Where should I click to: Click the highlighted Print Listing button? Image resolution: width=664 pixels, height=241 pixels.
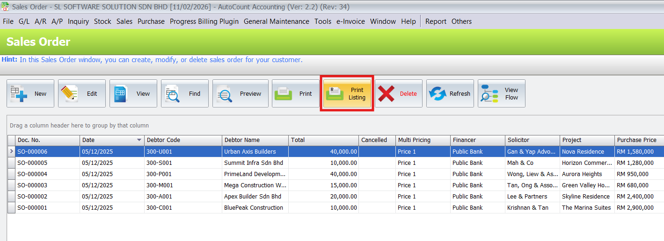coord(347,93)
